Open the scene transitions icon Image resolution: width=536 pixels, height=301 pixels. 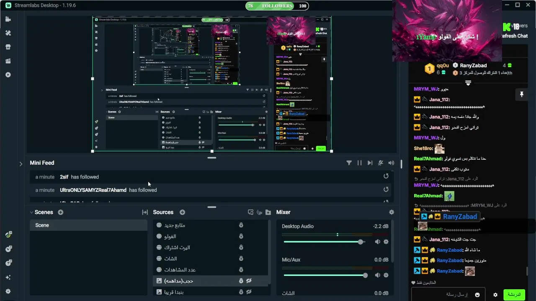pos(145,212)
